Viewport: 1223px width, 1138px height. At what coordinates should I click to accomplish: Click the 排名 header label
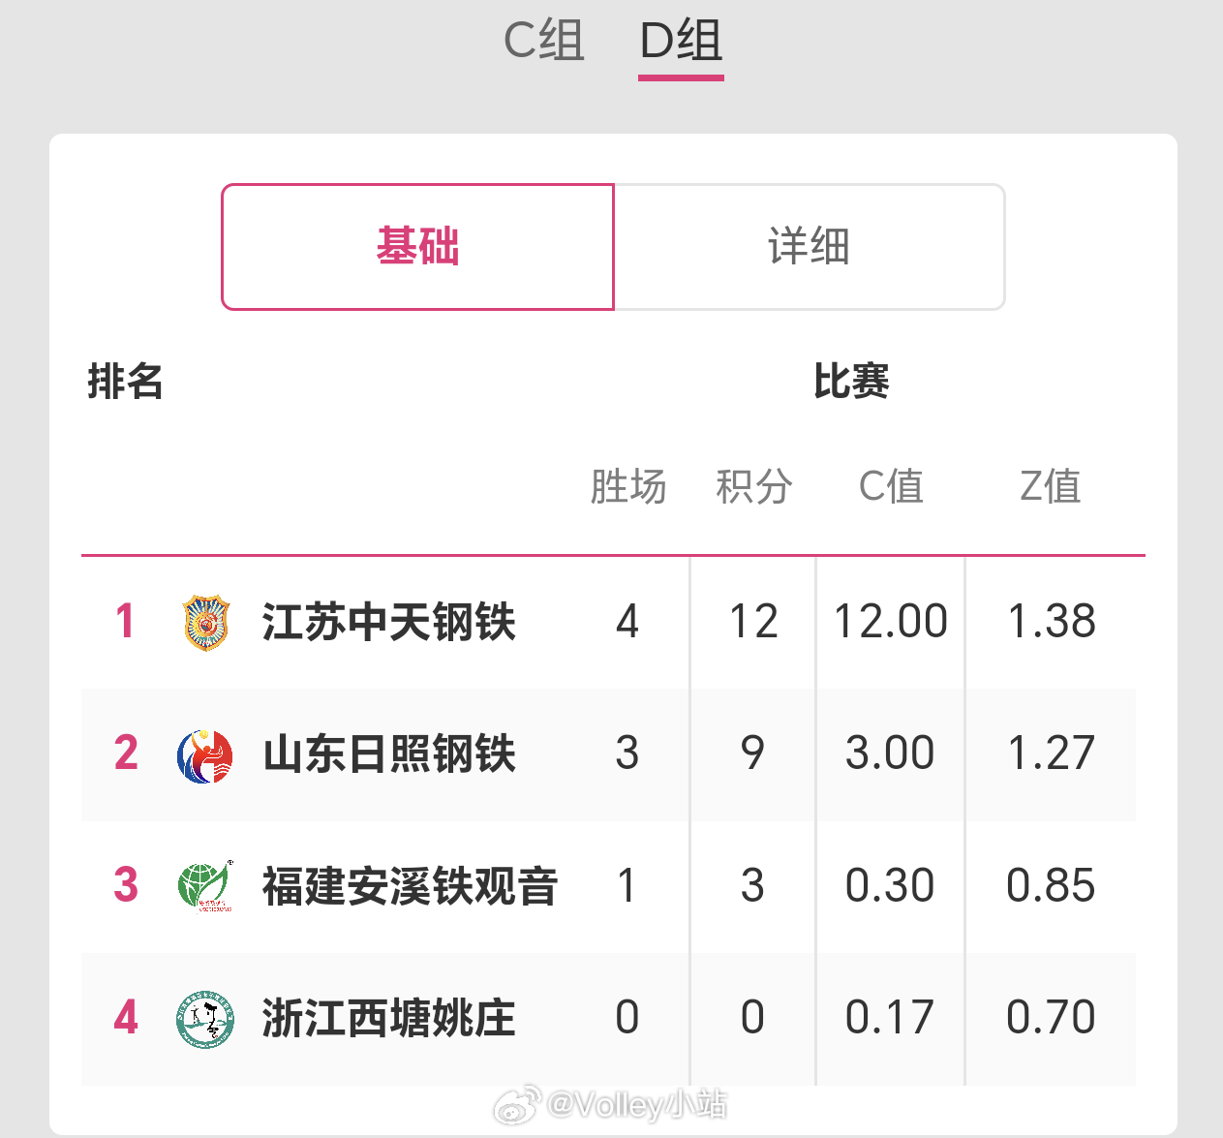pyautogui.click(x=128, y=383)
